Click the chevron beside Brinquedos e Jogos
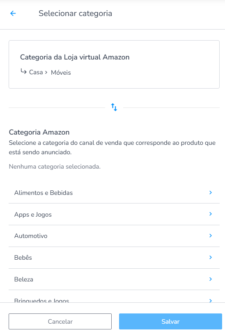The image size is (225, 336). (211, 300)
